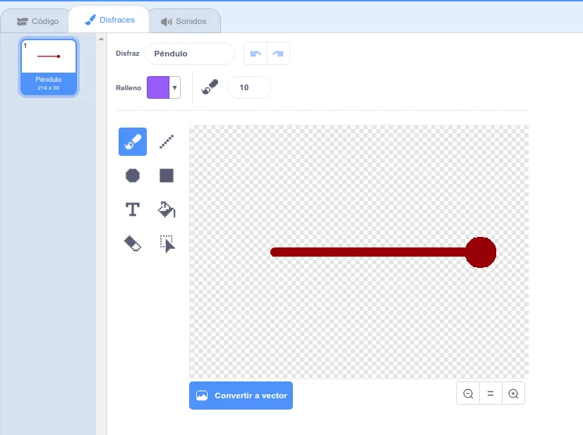This screenshot has width=583, height=435.
Task: Click the purple Relleno color swatch
Action: tap(158, 87)
